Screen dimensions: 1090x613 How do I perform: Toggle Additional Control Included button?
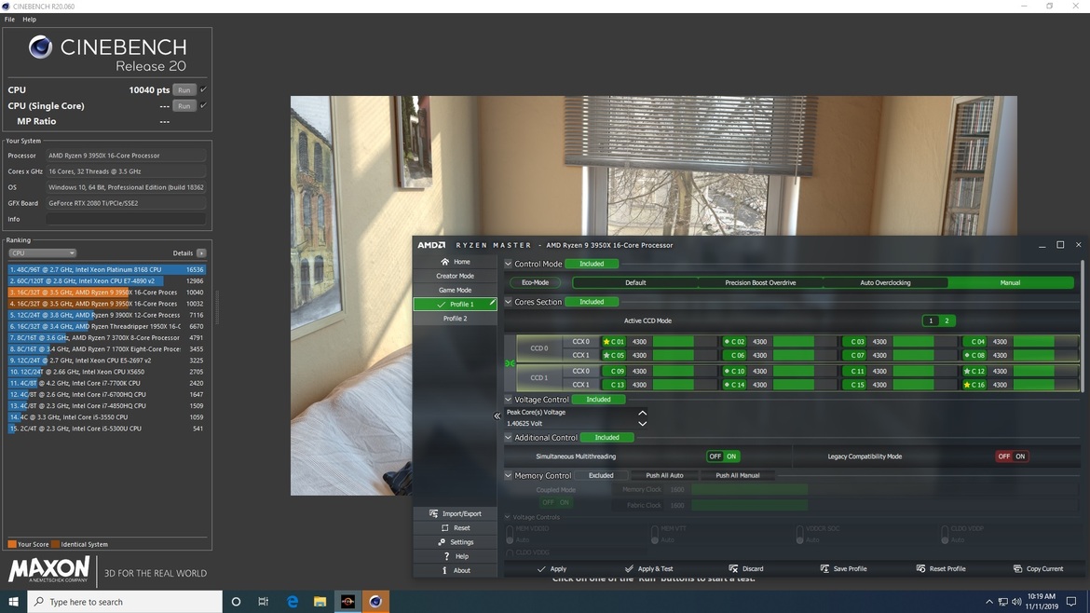(x=606, y=438)
